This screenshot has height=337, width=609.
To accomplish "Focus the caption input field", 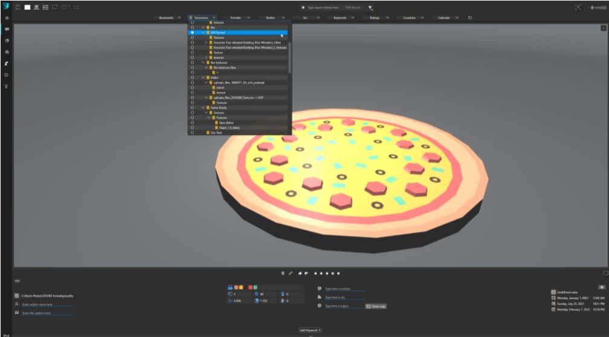I will pyautogui.click(x=47, y=313).
